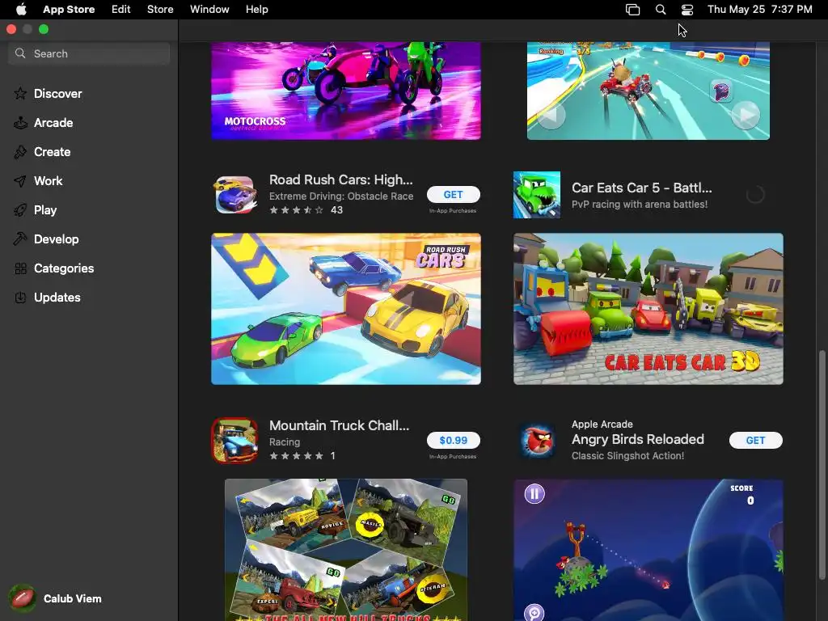Select the Develop hammer icon
Screen dimensions: 828x621
[x=20, y=239]
